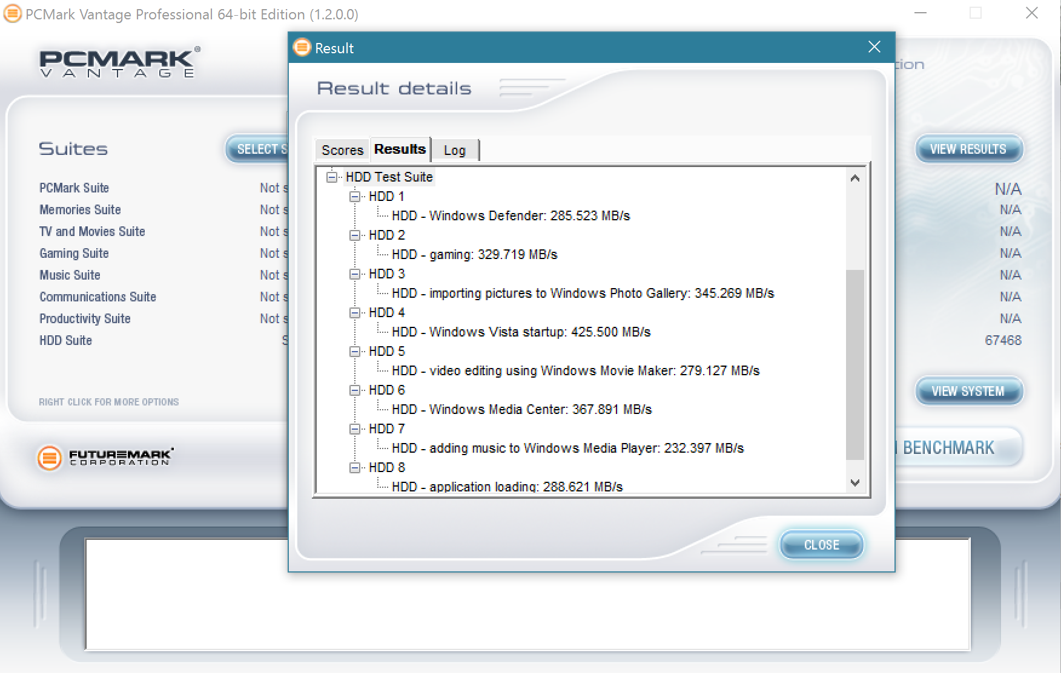Collapse the HDD 7 node expander
Viewport: 1061px width, 673px height.
[x=354, y=429]
